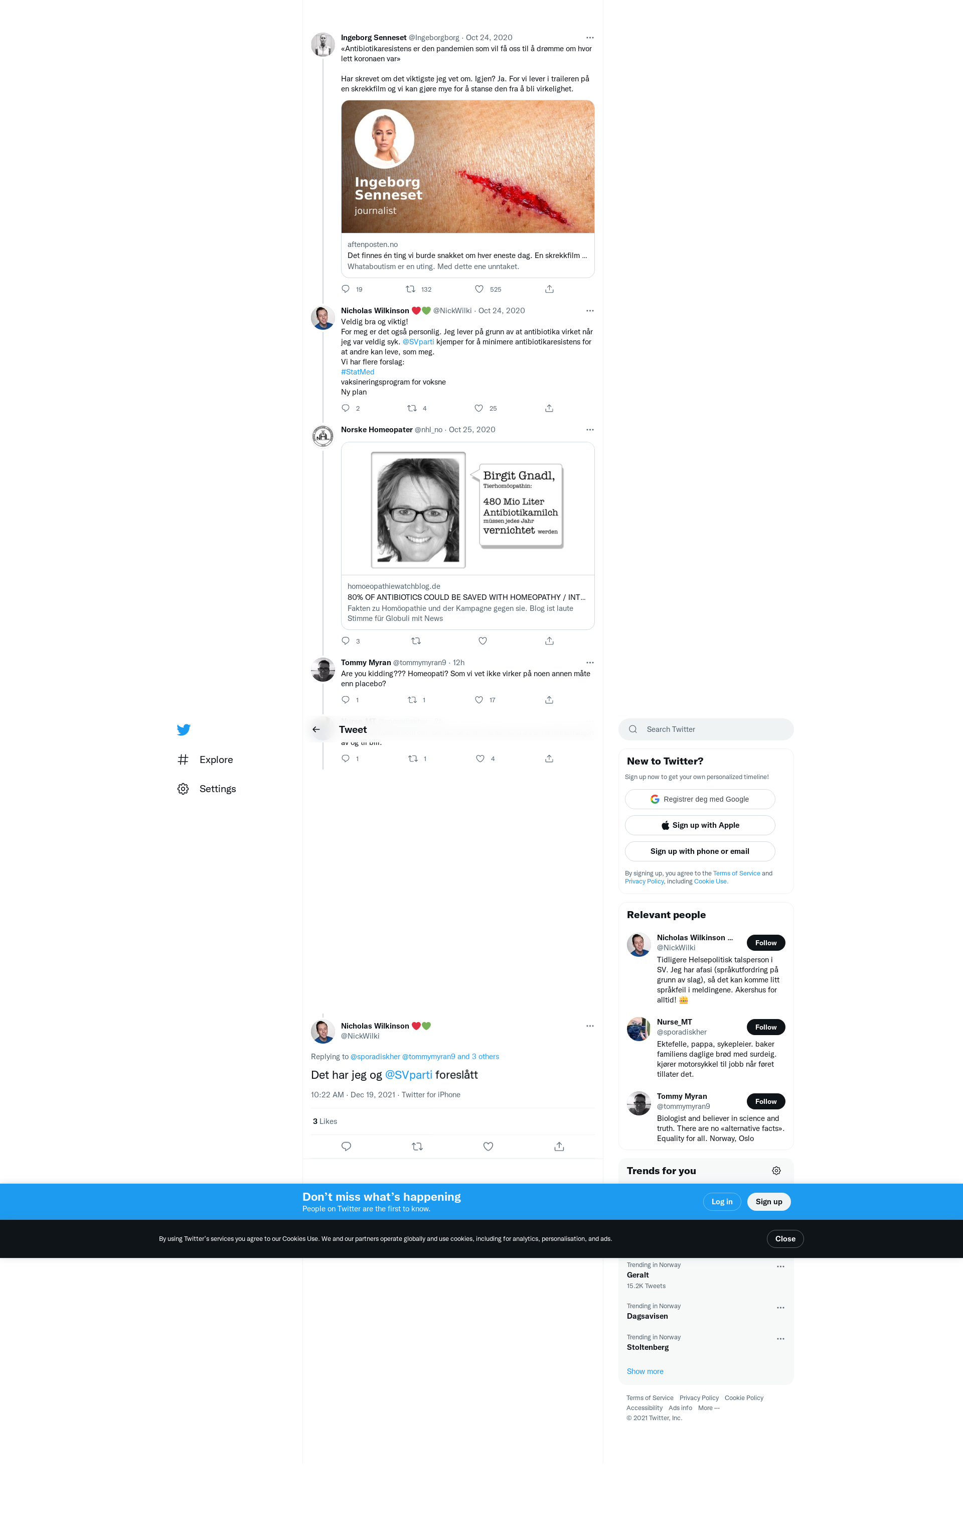Open the Terms of Service link in signup box
963x1516 pixels.
[x=737, y=873]
